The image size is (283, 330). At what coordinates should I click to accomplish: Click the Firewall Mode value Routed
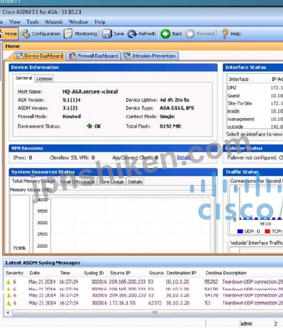pos(71,116)
